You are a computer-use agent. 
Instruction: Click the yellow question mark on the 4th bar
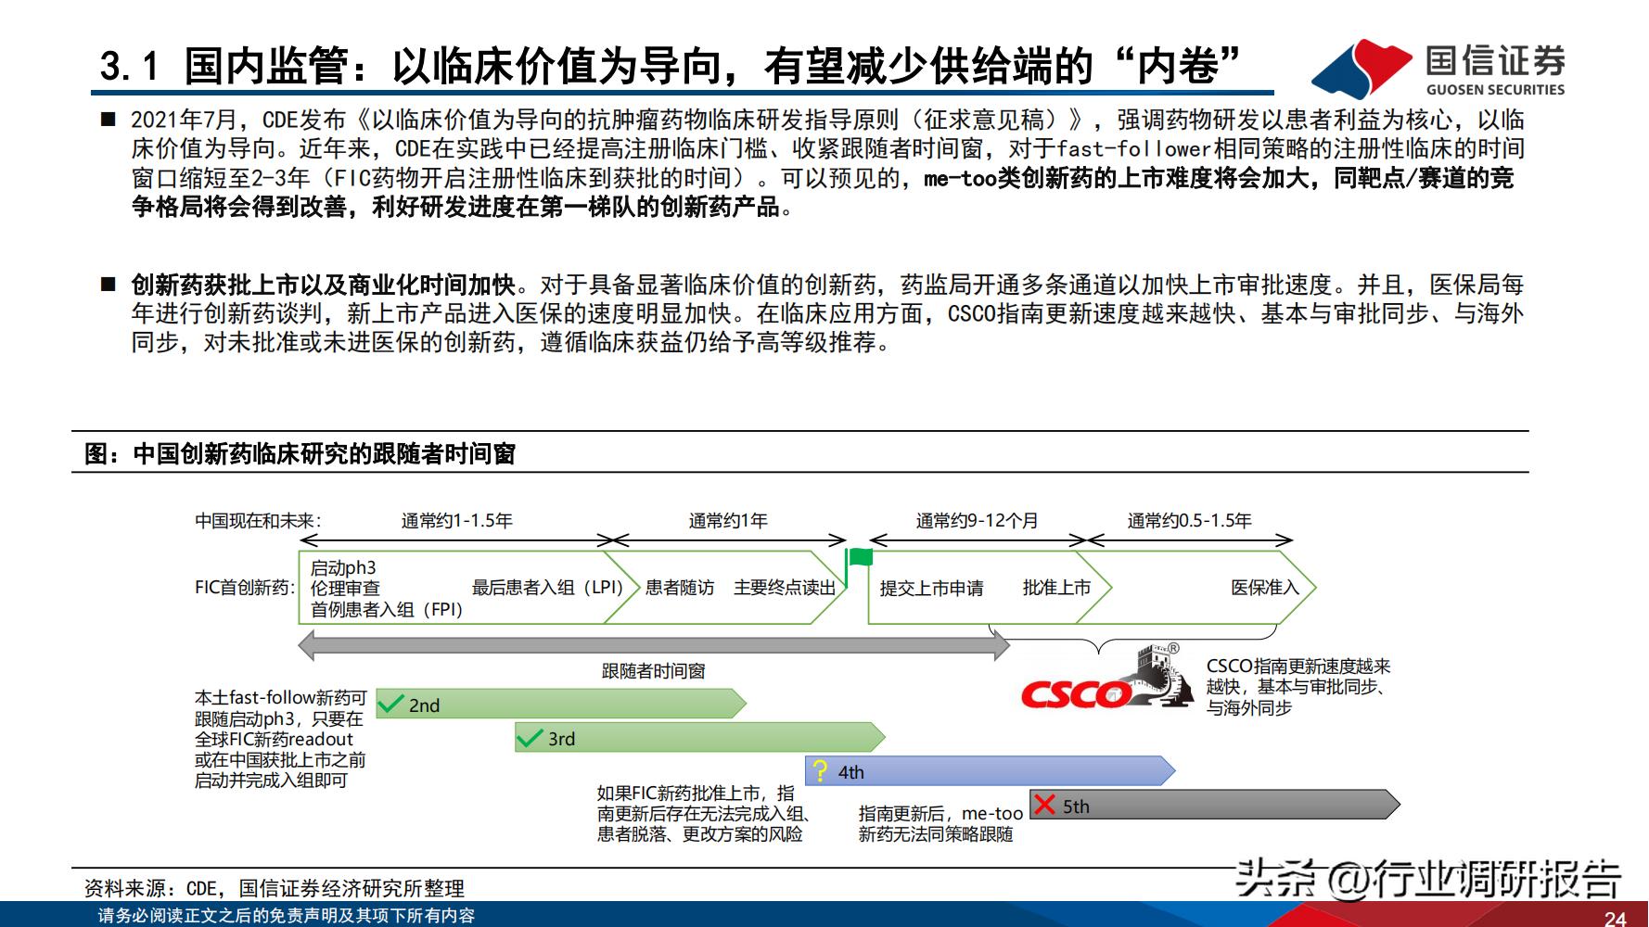point(820,771)
